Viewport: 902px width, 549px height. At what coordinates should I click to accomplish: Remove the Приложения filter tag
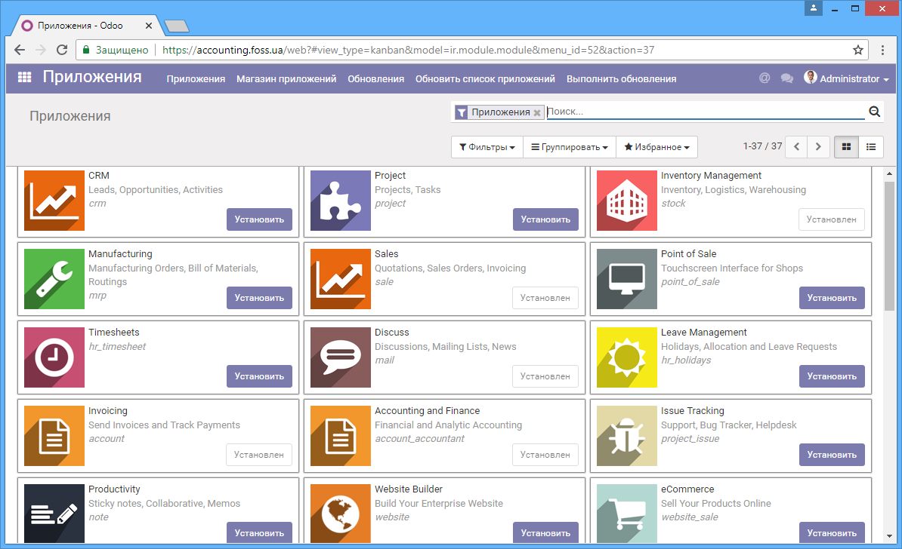coord(536,112)
